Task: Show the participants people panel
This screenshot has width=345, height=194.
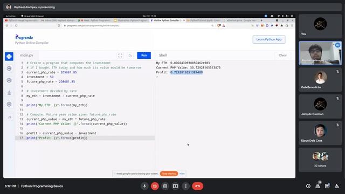Action: tap(318, 186)
